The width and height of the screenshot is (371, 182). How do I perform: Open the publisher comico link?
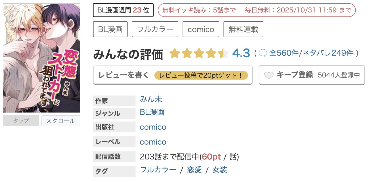[153, 127]
